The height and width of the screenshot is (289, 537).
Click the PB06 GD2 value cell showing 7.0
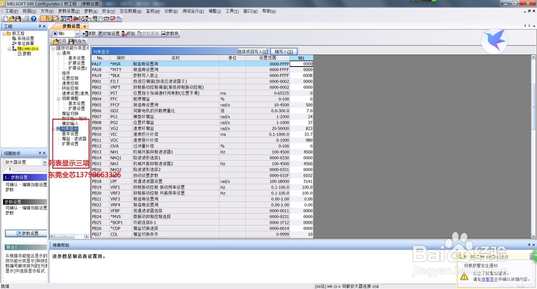(x=301, y=111)
